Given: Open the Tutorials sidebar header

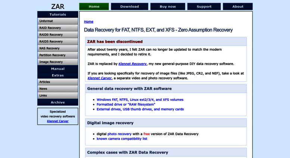Looking at the screenshot, I should (58, 15).
